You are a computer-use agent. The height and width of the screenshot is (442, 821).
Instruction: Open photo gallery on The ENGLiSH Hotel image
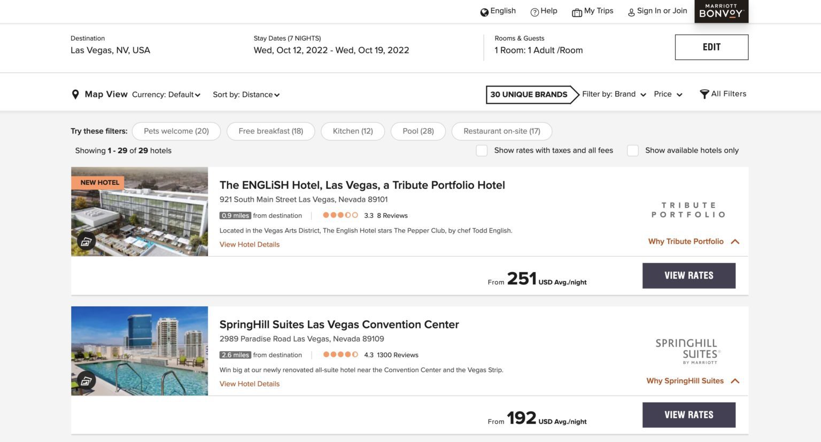point(86,241)
